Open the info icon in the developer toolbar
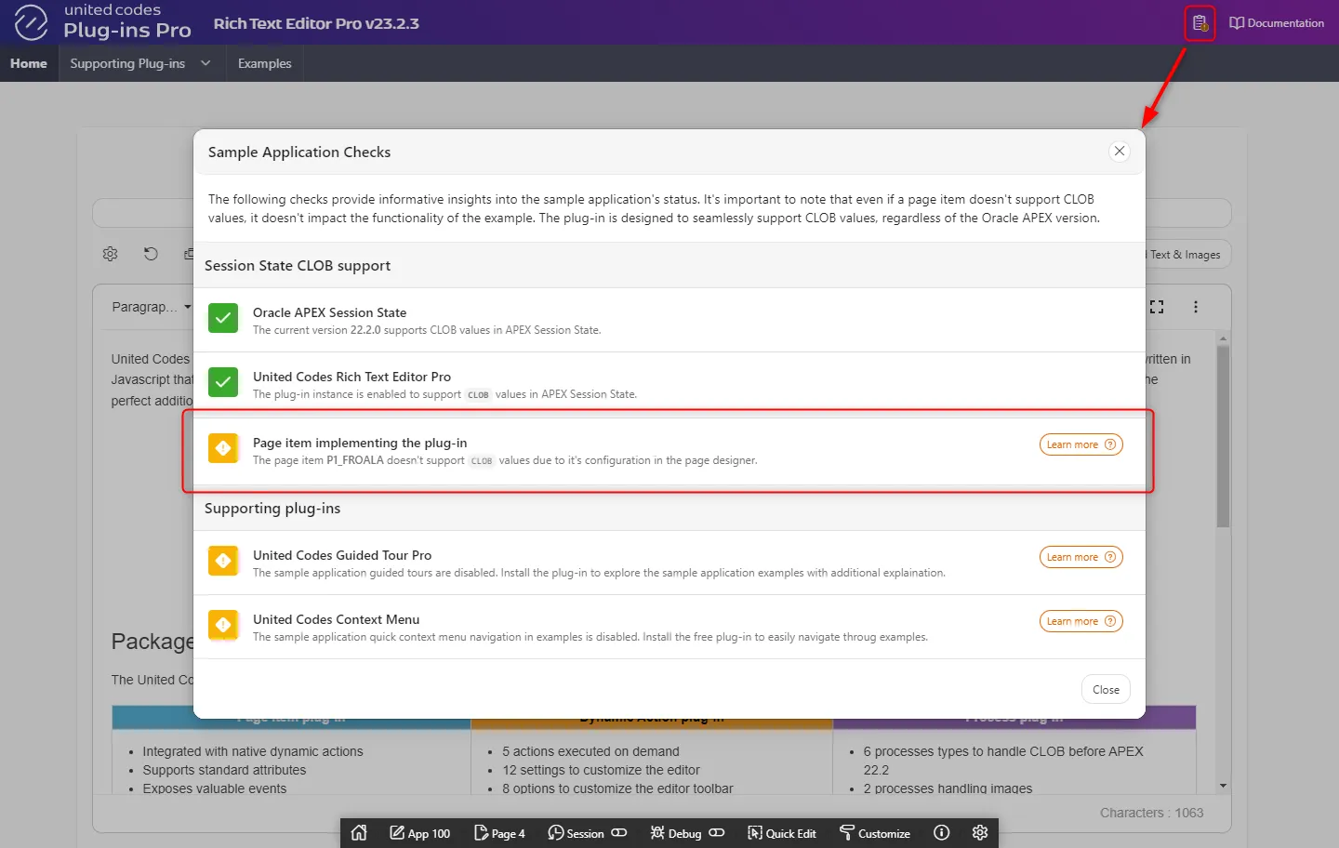 coord(941,833)
